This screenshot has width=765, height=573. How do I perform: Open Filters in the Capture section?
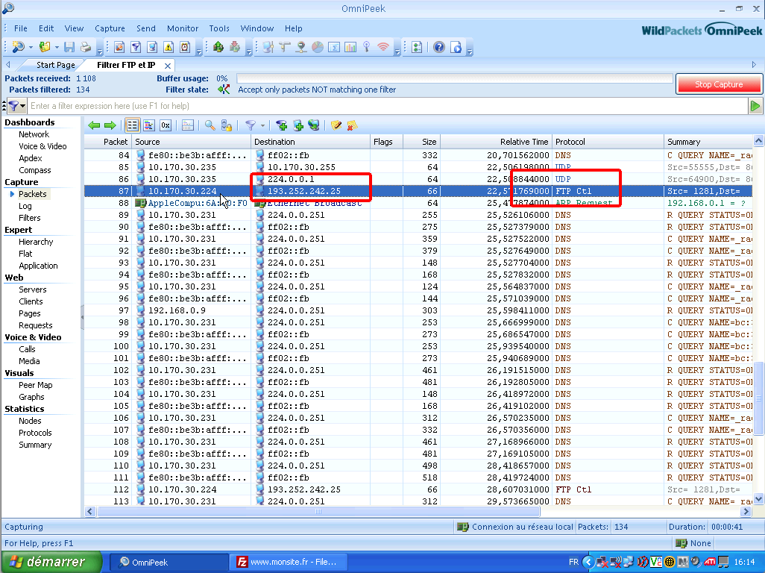tap(29, 218)
